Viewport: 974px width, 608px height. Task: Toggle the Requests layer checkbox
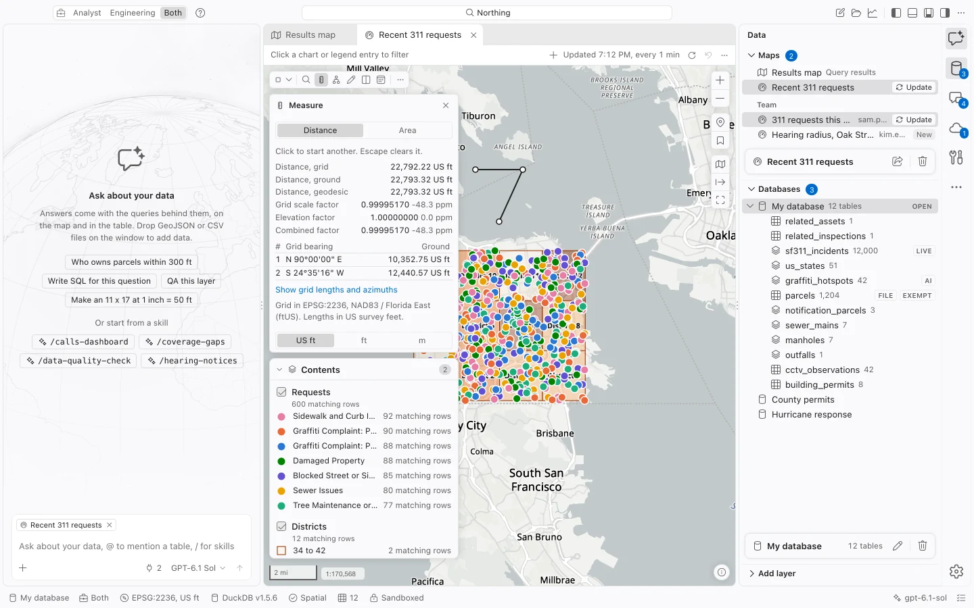(x=282, y=392)
